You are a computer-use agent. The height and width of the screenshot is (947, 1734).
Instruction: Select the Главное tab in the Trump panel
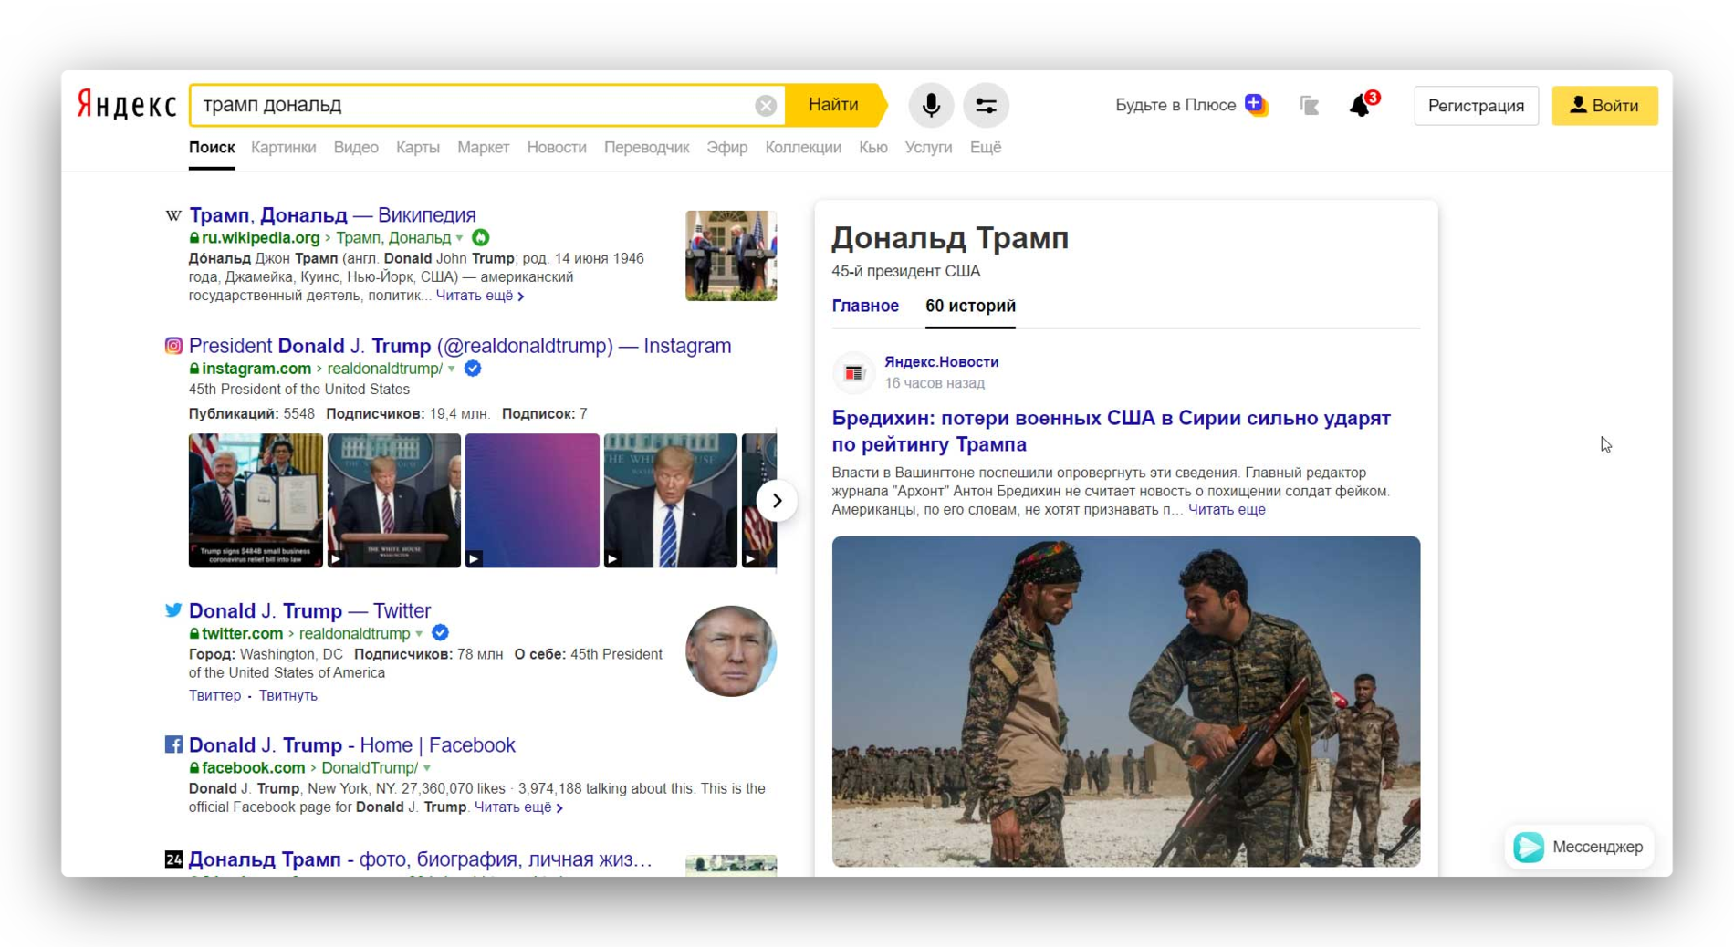865,306
